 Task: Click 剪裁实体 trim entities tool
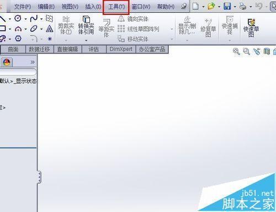tap(66, 25)
